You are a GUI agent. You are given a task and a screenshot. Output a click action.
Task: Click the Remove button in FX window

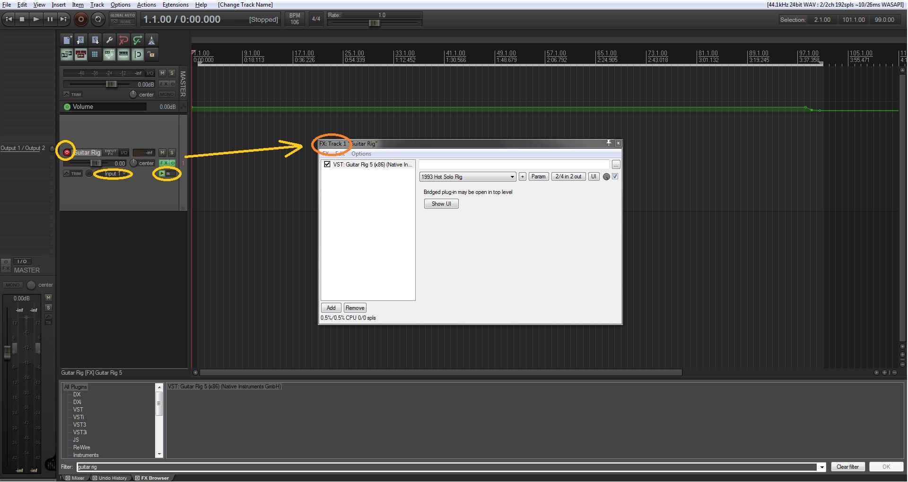click(x=355, y=308)
